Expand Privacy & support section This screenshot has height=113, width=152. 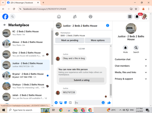tap(131, 79)
